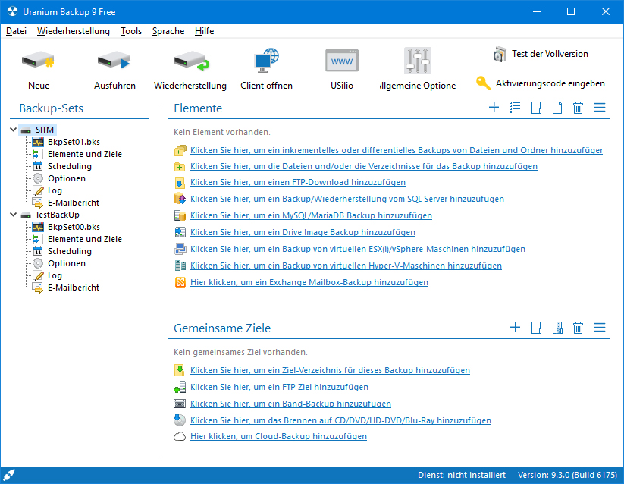Select Optionen under SITM
This screenshot has width=624, height=484.
coord(67,178)
